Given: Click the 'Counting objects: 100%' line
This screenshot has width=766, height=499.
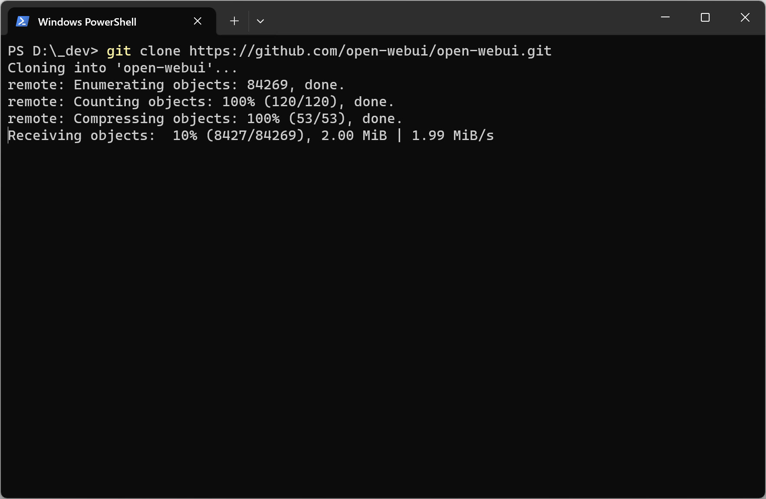Looking at the screenshot, I should click(201, 102).
